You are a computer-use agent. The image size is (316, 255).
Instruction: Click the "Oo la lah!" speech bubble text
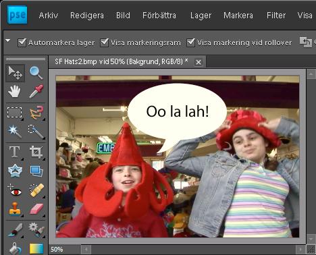(x=178, y=111)
